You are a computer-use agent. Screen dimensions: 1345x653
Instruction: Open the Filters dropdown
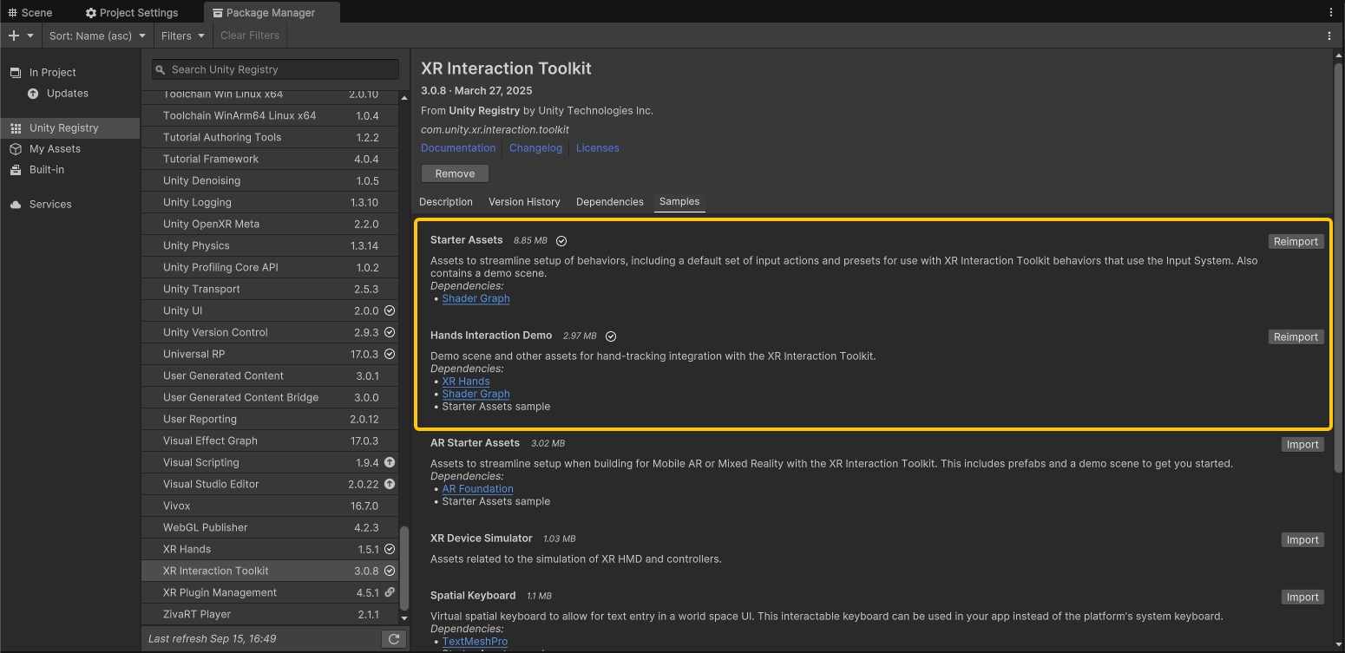point(183,36)
